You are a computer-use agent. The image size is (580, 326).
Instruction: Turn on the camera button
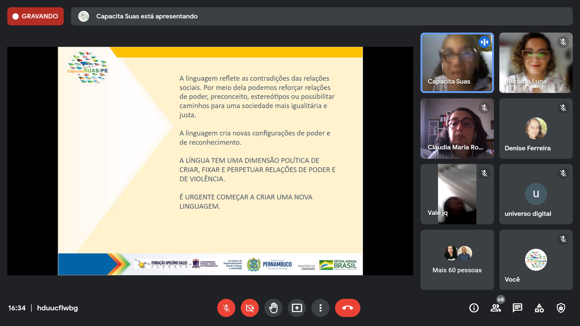point(250,308)
